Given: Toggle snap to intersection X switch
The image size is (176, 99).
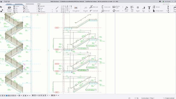Looking at the screenshot, I should (x=41, y=95).
